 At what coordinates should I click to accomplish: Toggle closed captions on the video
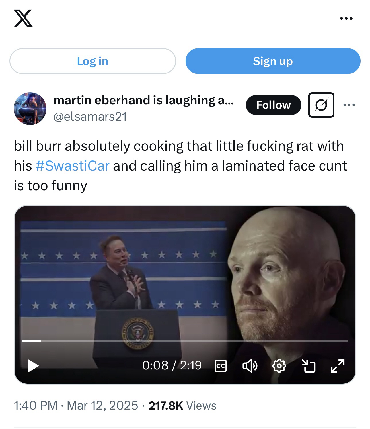(221, 366)
